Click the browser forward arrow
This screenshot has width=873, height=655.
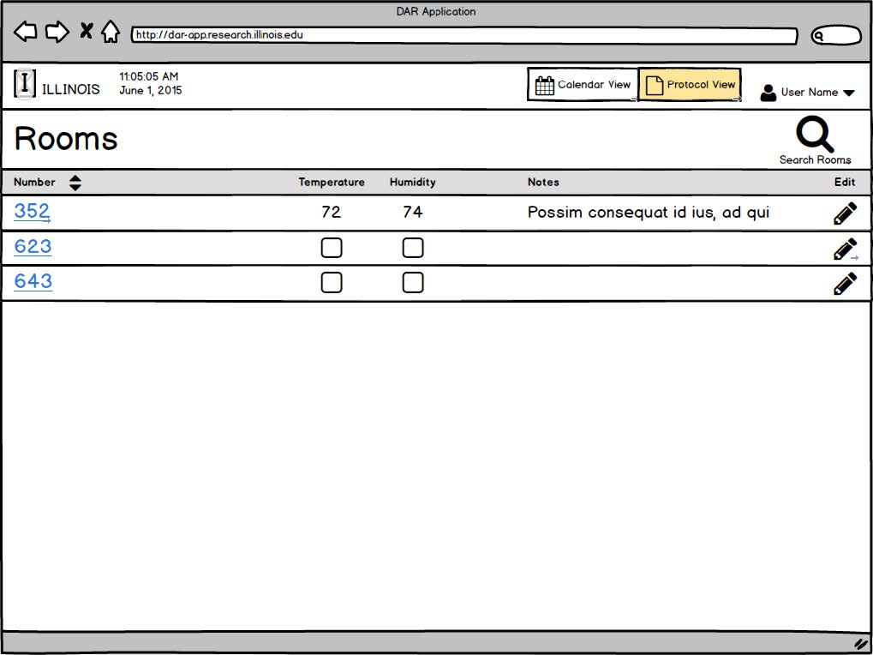[x=57, y=32]
